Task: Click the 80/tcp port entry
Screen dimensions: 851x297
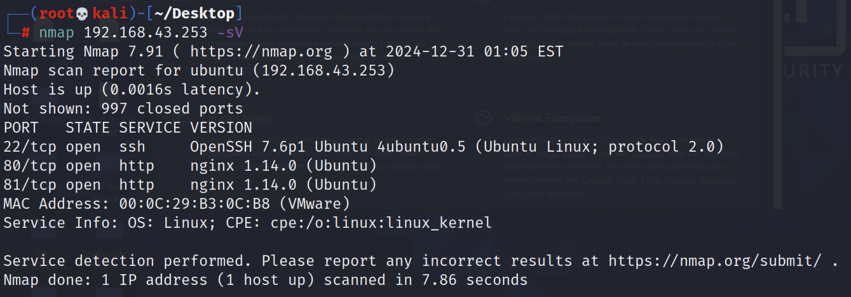Action: click(30, 166)
